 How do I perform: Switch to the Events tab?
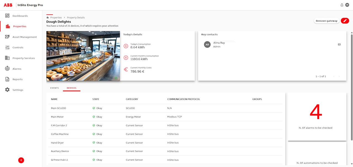[55, 88]
